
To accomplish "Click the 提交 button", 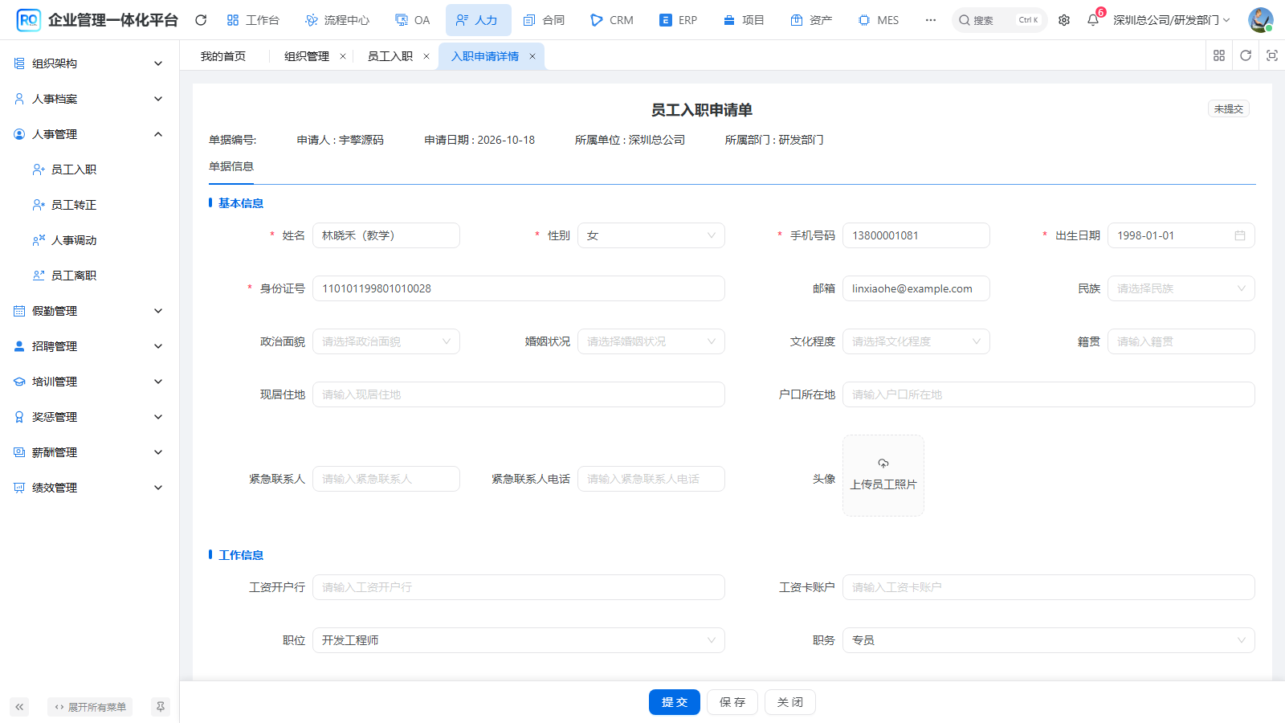I will [675, 702].
